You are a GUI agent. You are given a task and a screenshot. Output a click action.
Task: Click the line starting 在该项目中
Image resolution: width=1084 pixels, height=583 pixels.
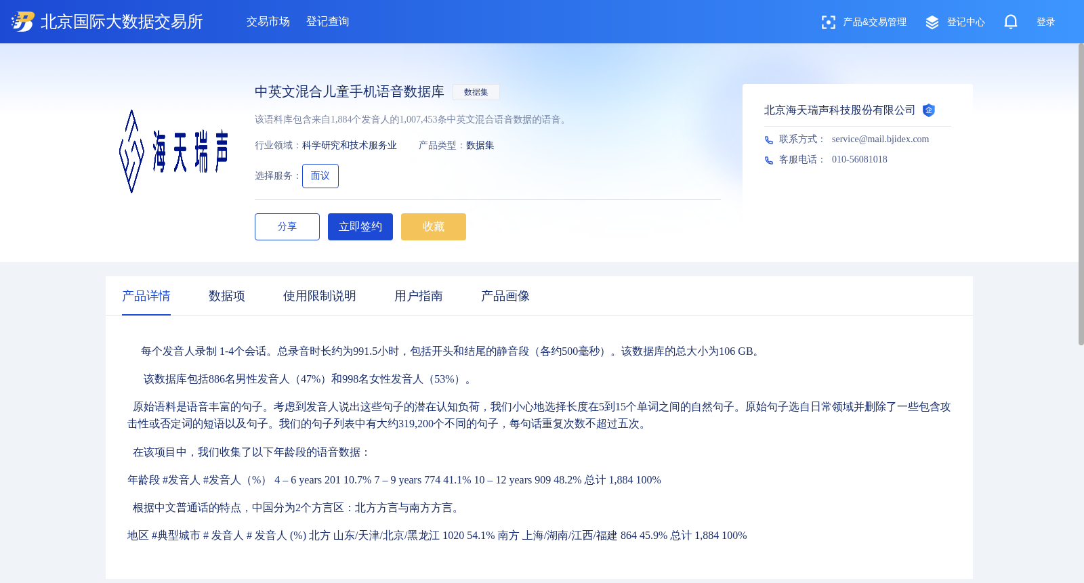coord(252,452)
